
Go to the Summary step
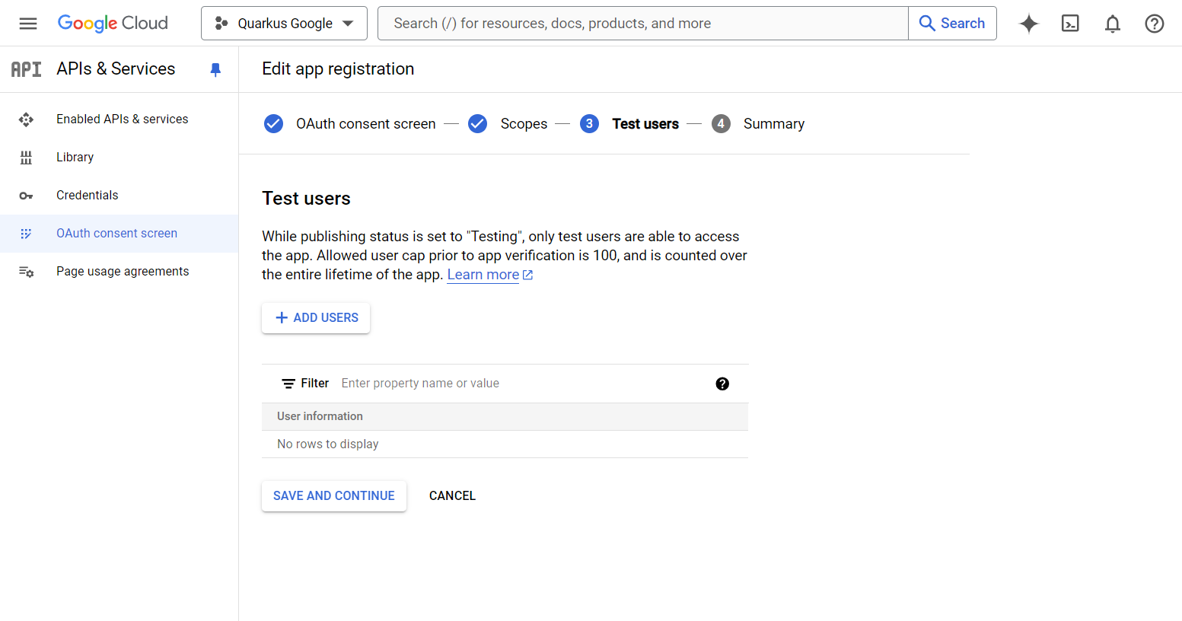pos(774,124)
